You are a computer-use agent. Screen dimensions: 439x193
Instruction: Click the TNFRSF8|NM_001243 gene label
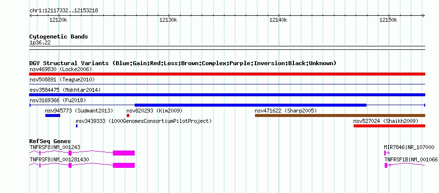click(55, 147)
